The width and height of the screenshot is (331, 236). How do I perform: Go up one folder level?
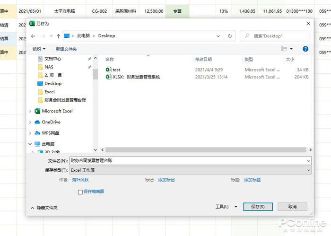(59, 36)
